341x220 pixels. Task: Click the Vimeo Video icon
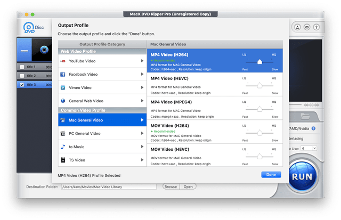point(63,87)
